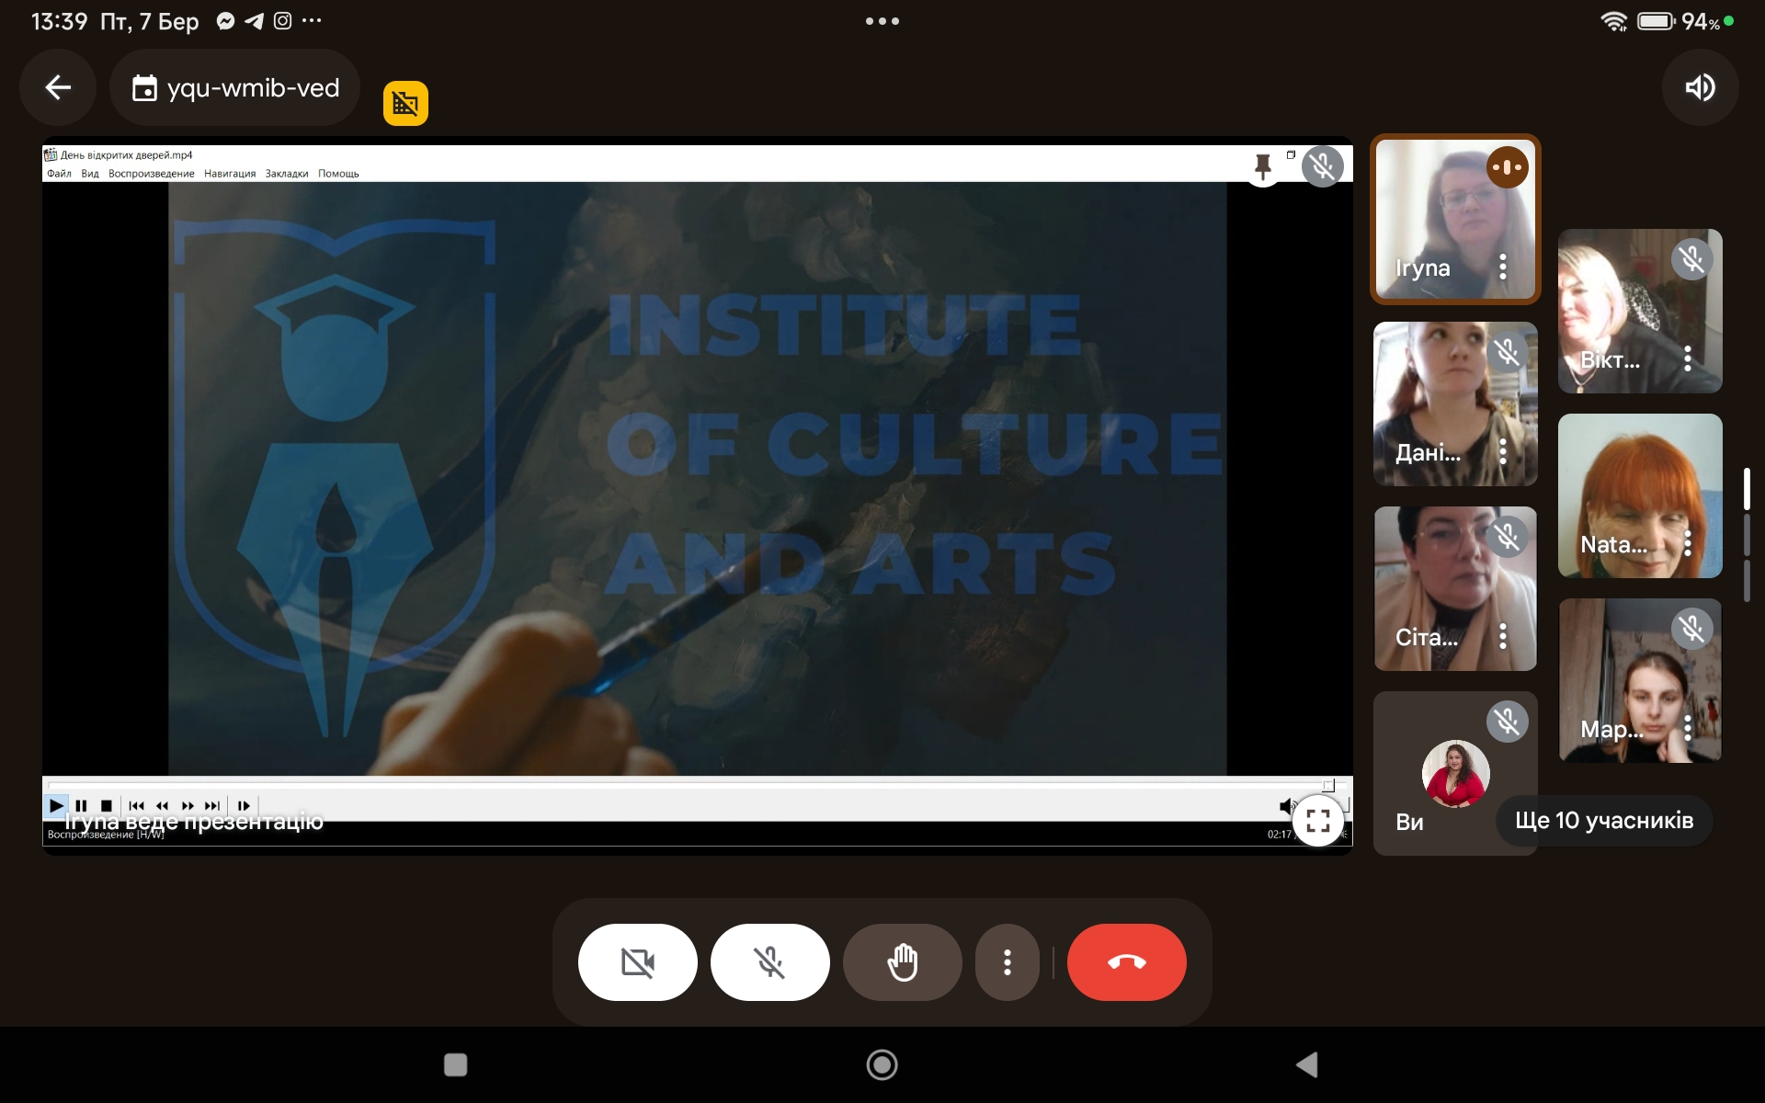
Task: Switch audio output via speaker icon
Action: (x=1700, y=87)
